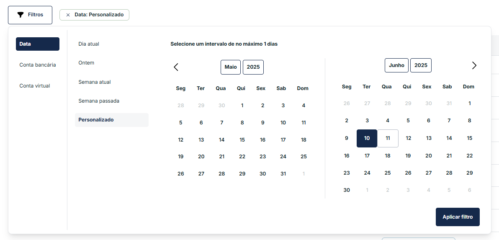Choose the 'Ontem' date preset
Screen dimensions: 499x240
pyautogui.click(x=86, y=63)
